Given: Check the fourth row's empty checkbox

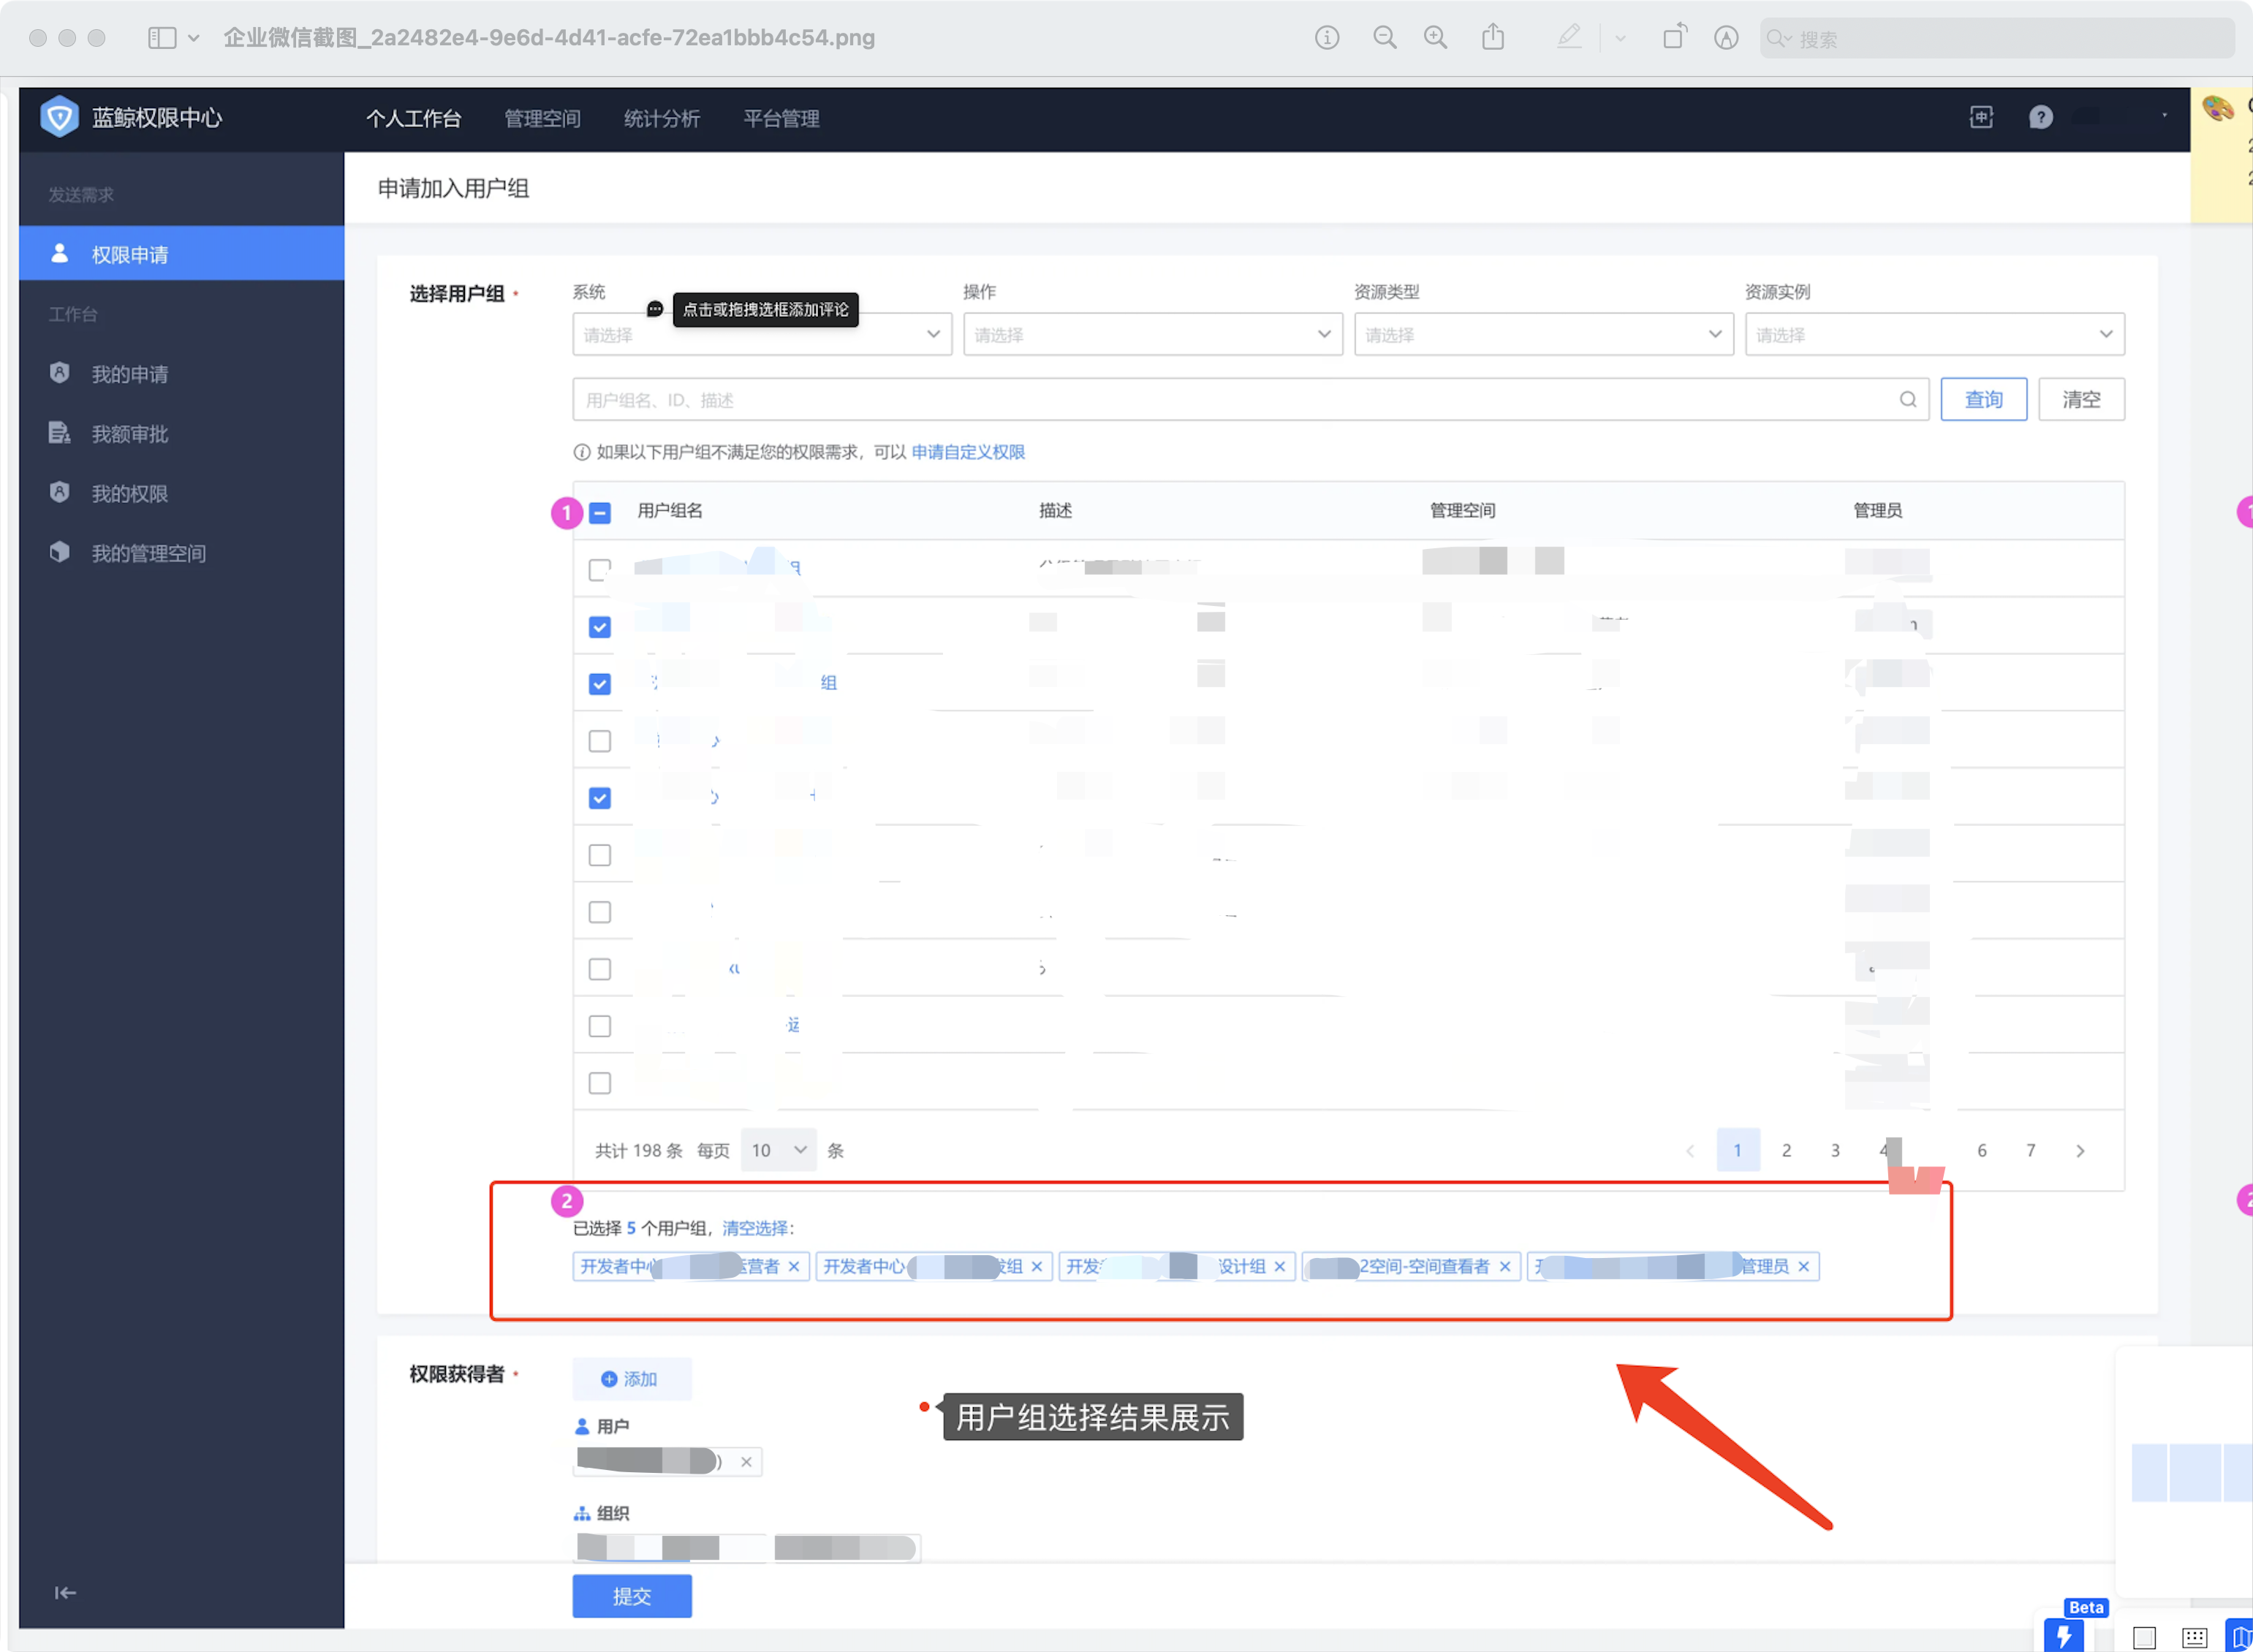Looking at the screenshot, I should pyautogui.click(x=599, y=741).
